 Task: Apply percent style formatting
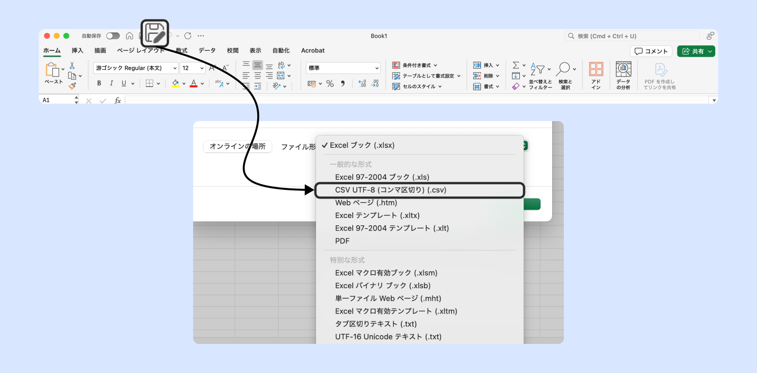tap(330, 84)
